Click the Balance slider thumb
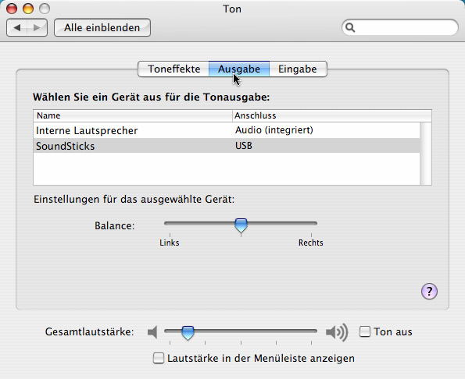This screenshot has width=465, height=379. click(x=241, y=225)
